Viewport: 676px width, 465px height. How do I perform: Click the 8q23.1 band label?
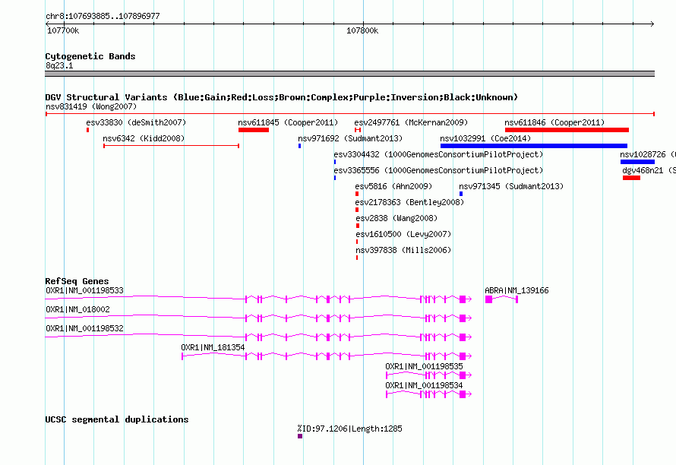point(59,65)
